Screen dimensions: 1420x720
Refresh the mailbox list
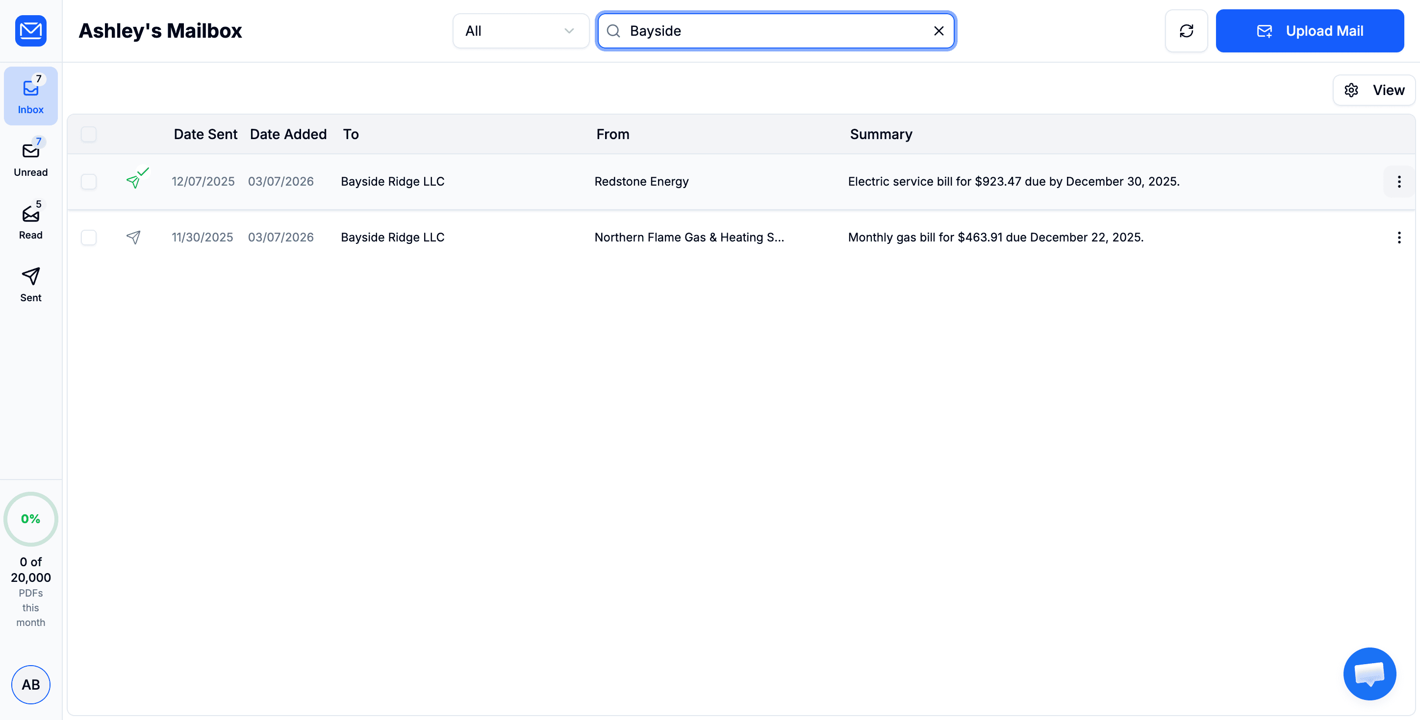tap(1186, 30)
